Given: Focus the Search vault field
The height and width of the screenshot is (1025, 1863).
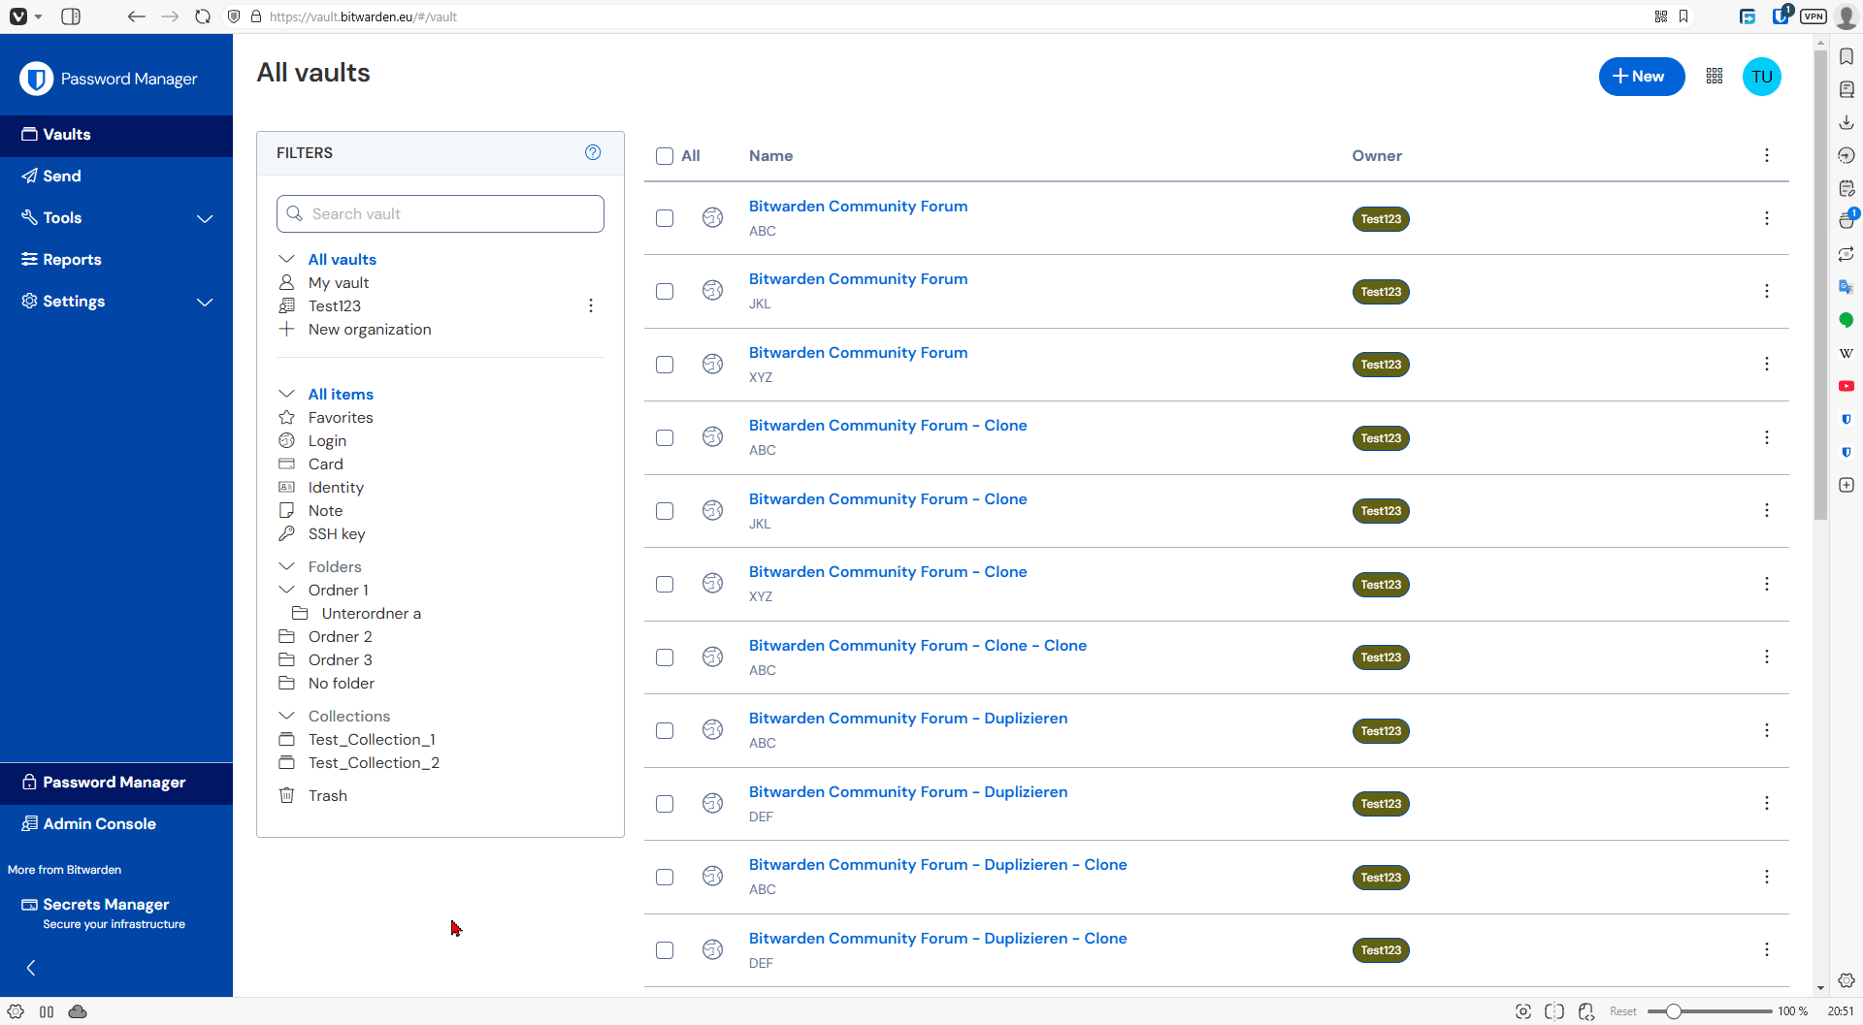Looking at the screenshot, I should coord(440,214).
